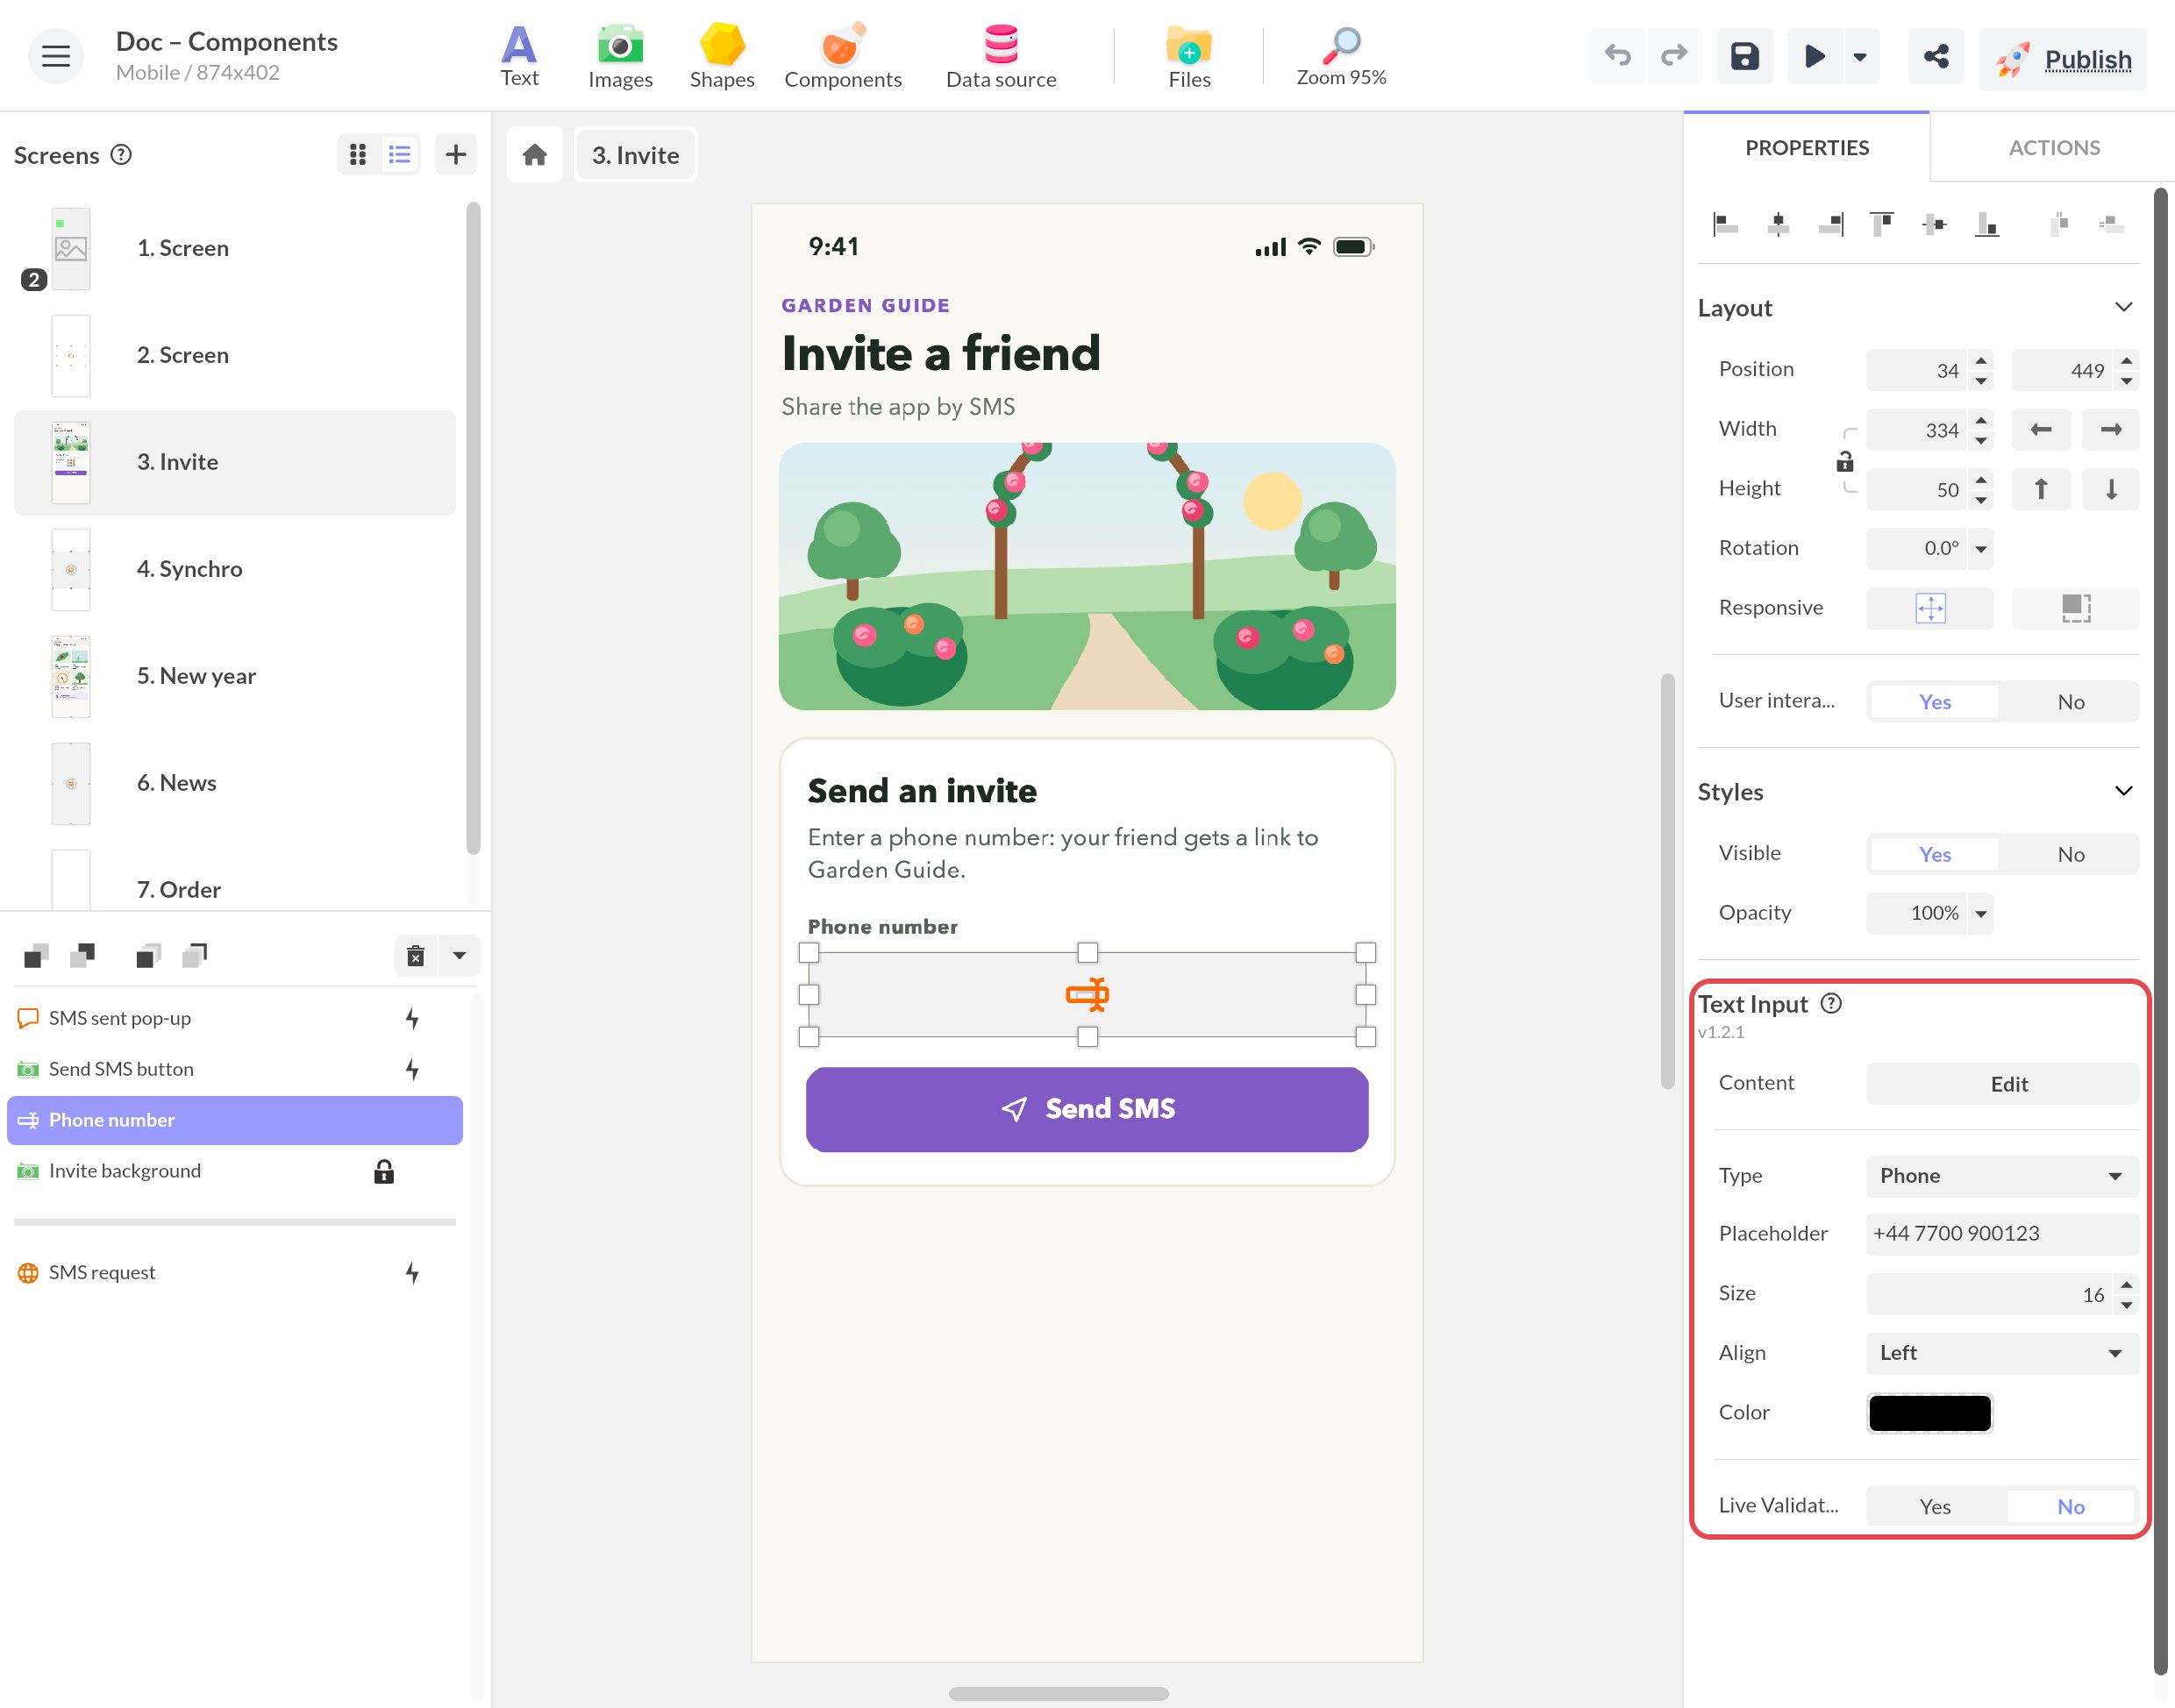Open the text Color swatch
The image size is (2175, 1708).
[x=1929, y=1413]
